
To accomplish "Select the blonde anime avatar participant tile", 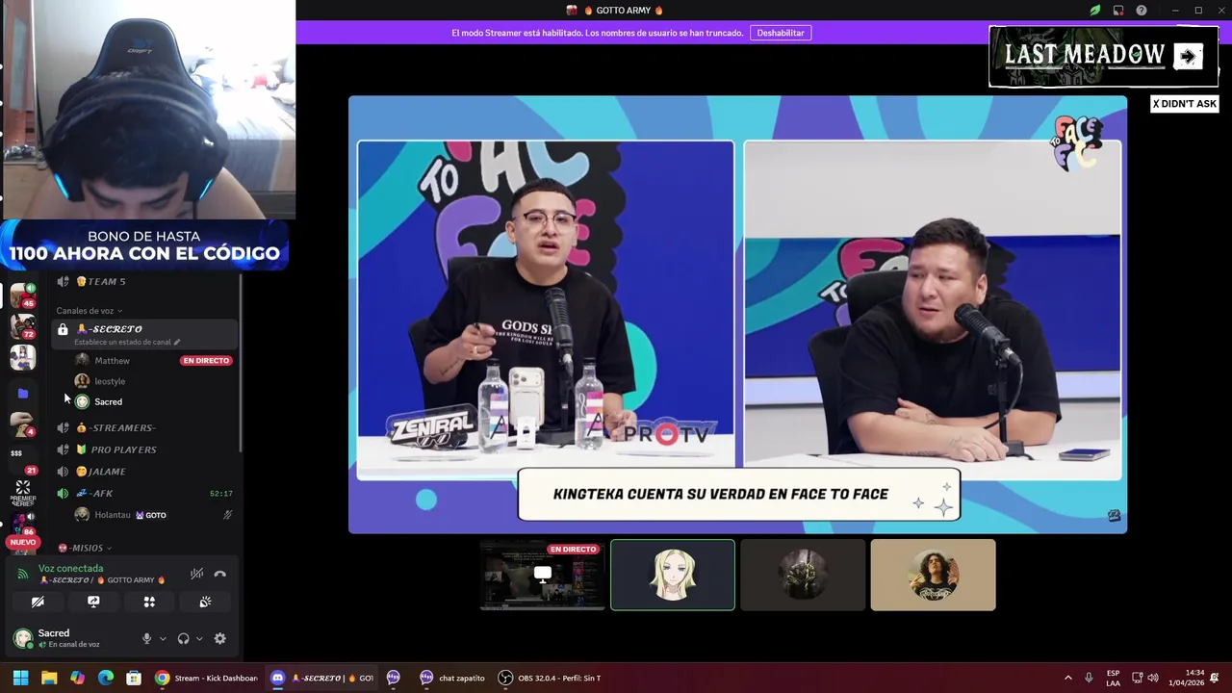I will pyautogui.click(x=673, y=575).
